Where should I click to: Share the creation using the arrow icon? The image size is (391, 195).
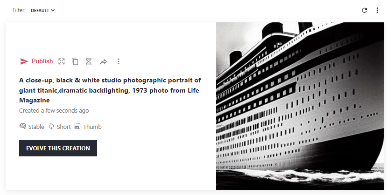(103, 61)
